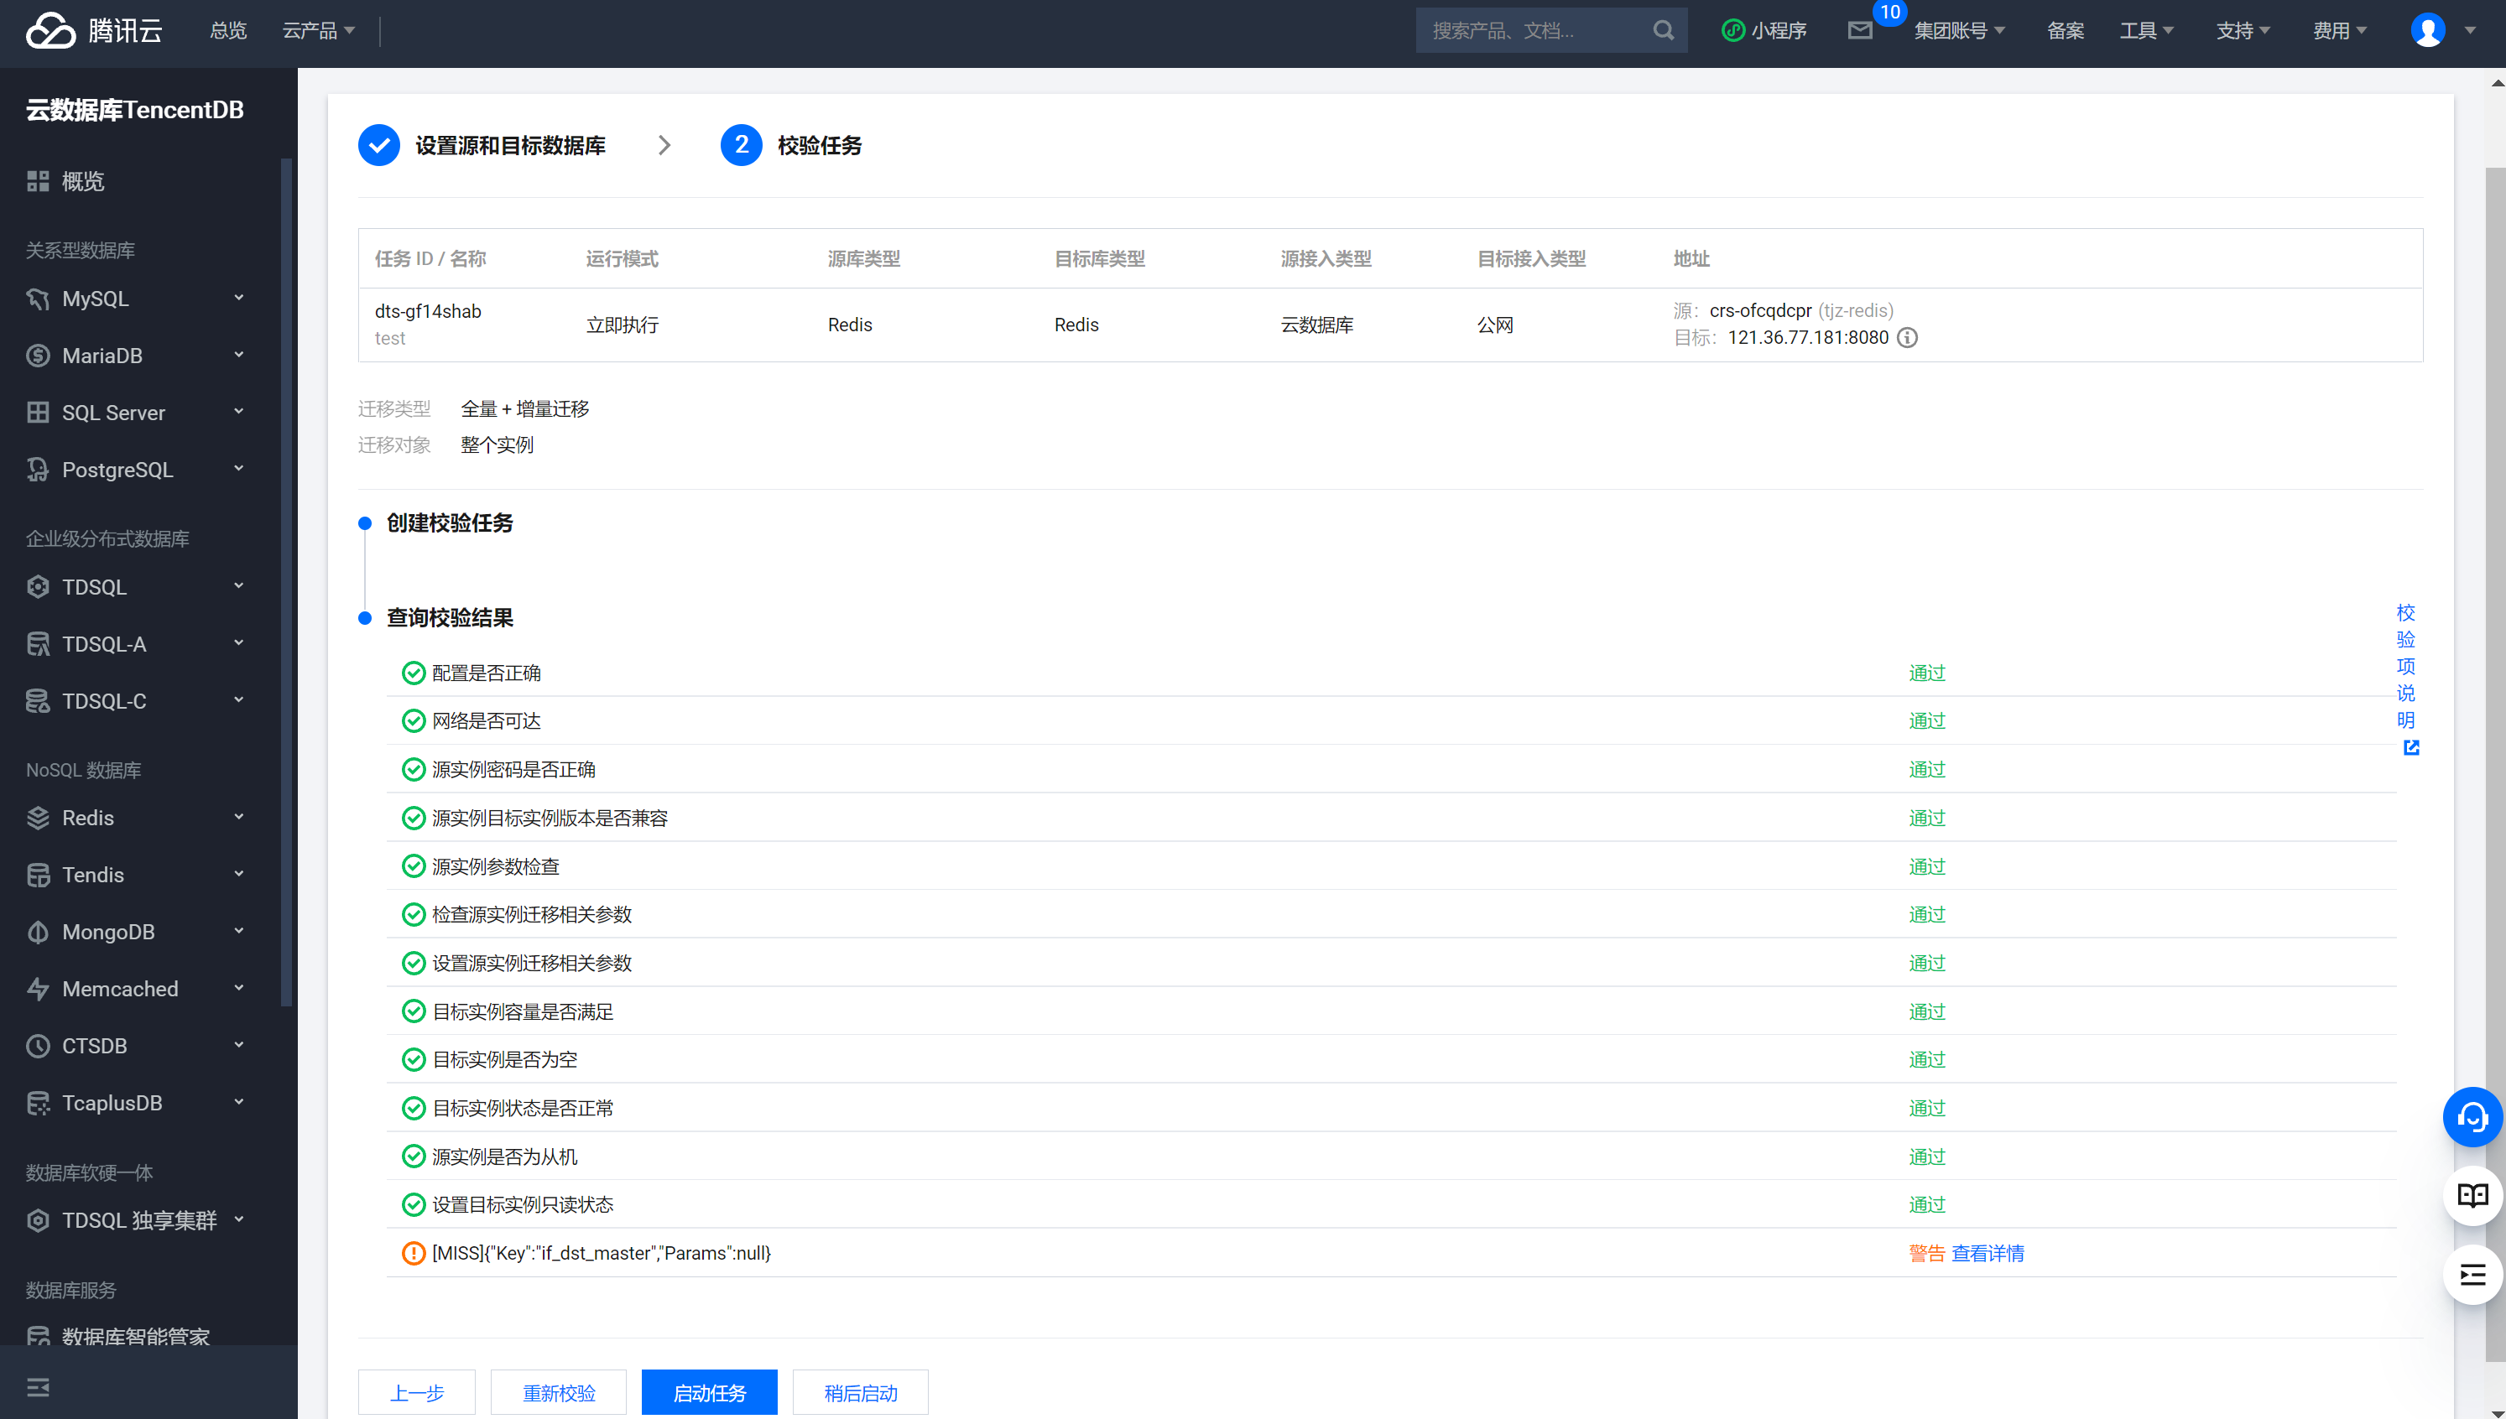
Task: Open the 云产品 dropdown menu
Action: 318,30
